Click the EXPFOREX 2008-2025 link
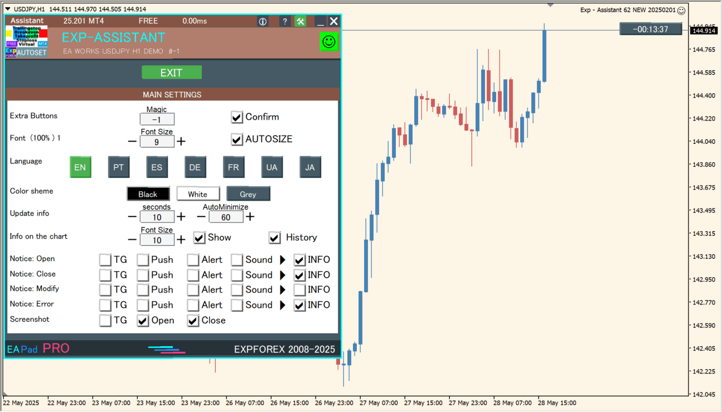 click(x=284, y=350)
